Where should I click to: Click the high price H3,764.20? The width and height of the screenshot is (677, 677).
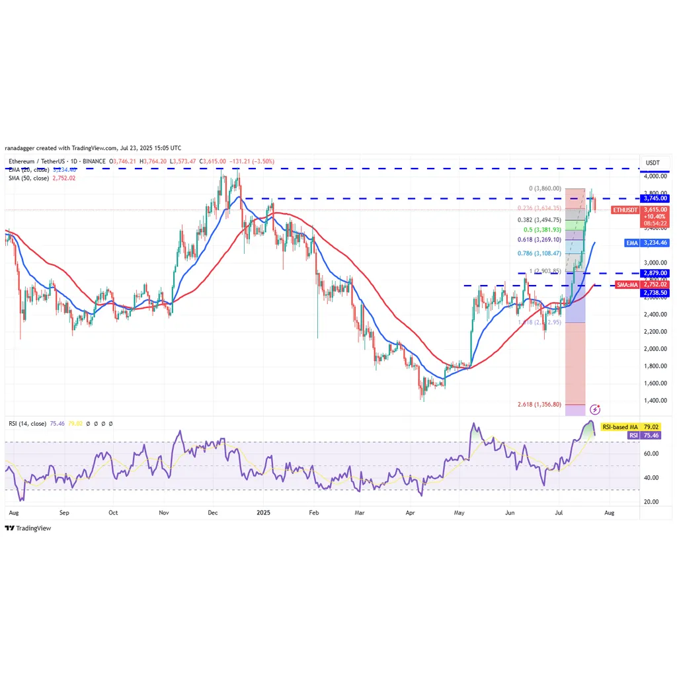tap(153, 161)
